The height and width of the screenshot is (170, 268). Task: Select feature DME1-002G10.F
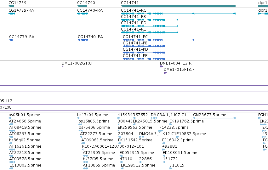(x=77, y=63)
